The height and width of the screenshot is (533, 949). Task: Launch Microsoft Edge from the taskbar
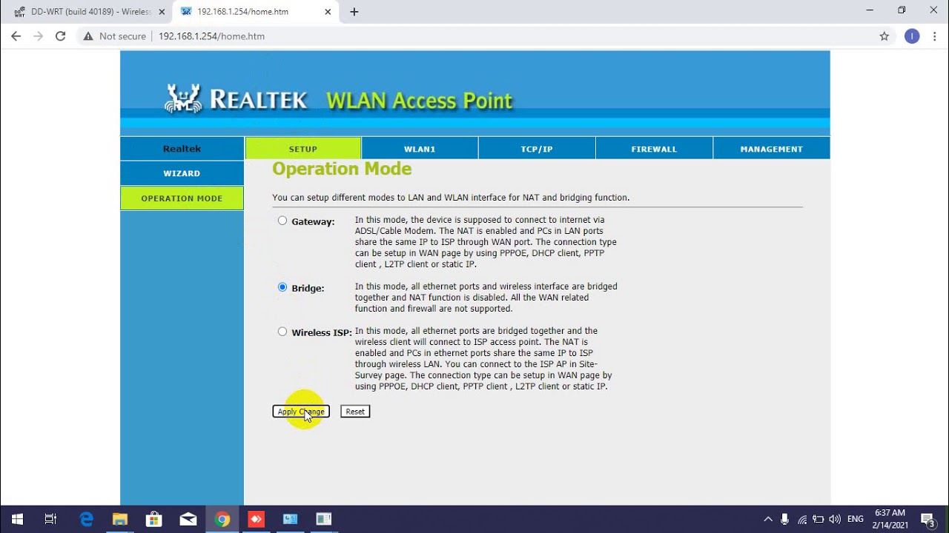(87, 519)
